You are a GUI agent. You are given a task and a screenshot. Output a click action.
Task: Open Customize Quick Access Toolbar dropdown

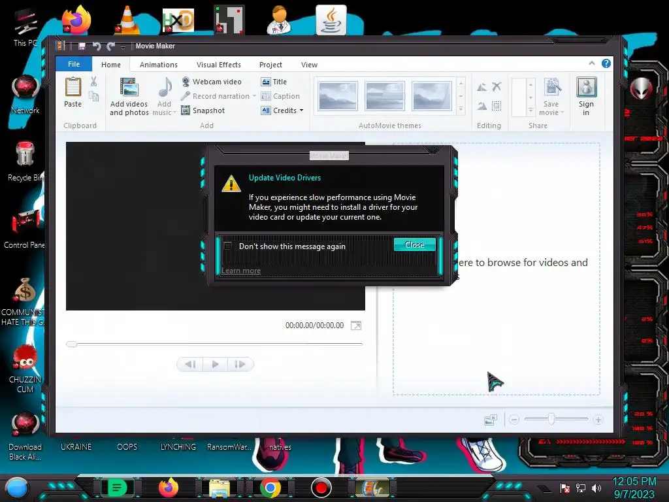tap(123, 46)
